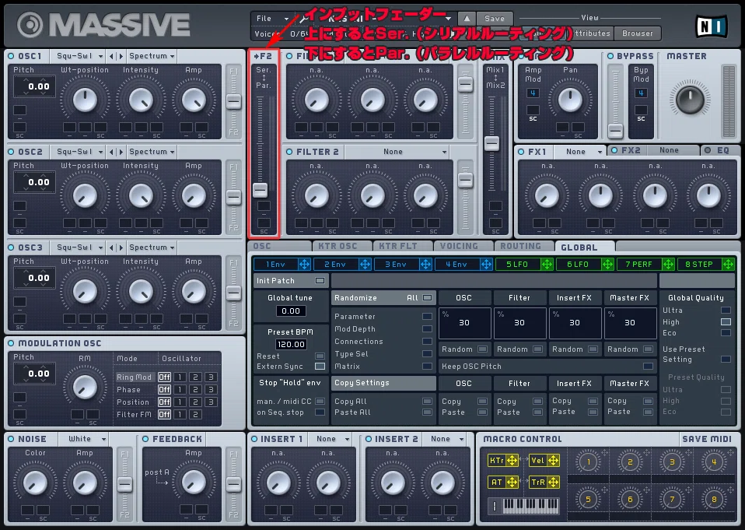This screenshot has height=530, width=745.
Task: Open Filter 2 type dropdown
Action: [397, 152]
